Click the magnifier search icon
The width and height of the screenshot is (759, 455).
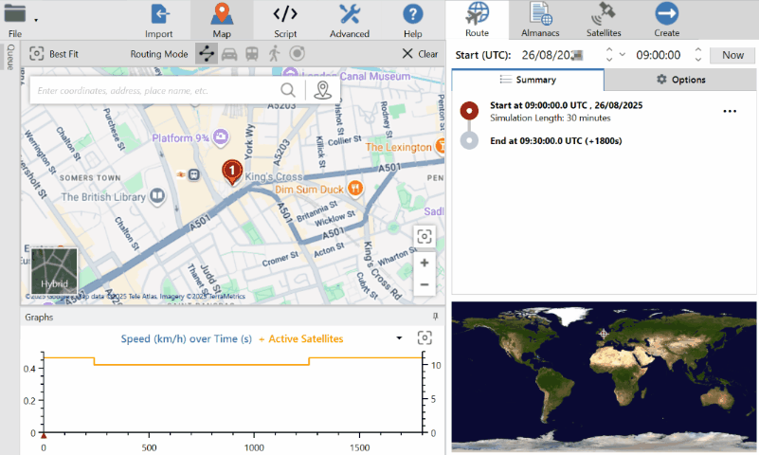click(288, 90)
